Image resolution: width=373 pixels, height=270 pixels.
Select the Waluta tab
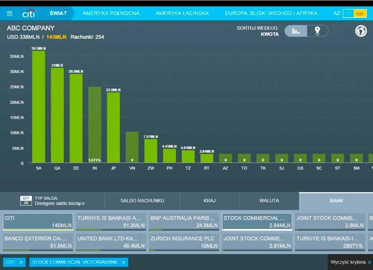click(x=269, y=201)
